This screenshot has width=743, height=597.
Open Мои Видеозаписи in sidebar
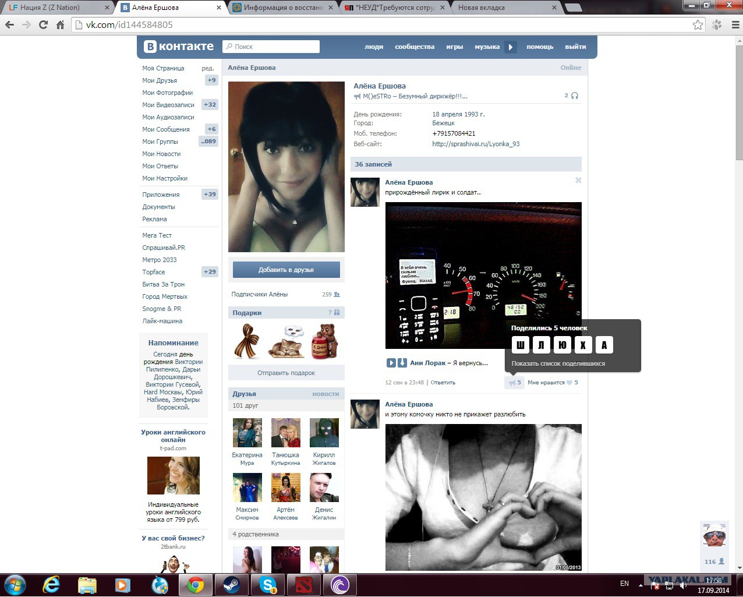pyautogui.click(x=168, y=105)
